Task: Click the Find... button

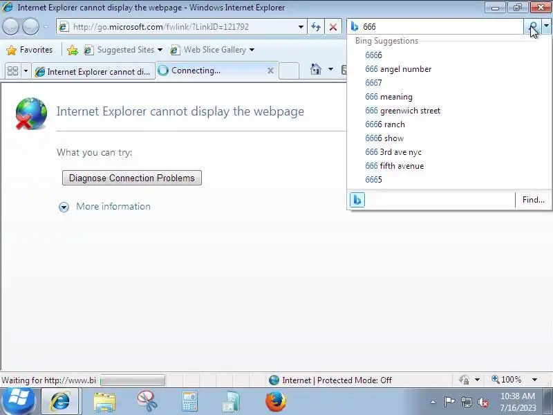Action: (x=533, y=200)
